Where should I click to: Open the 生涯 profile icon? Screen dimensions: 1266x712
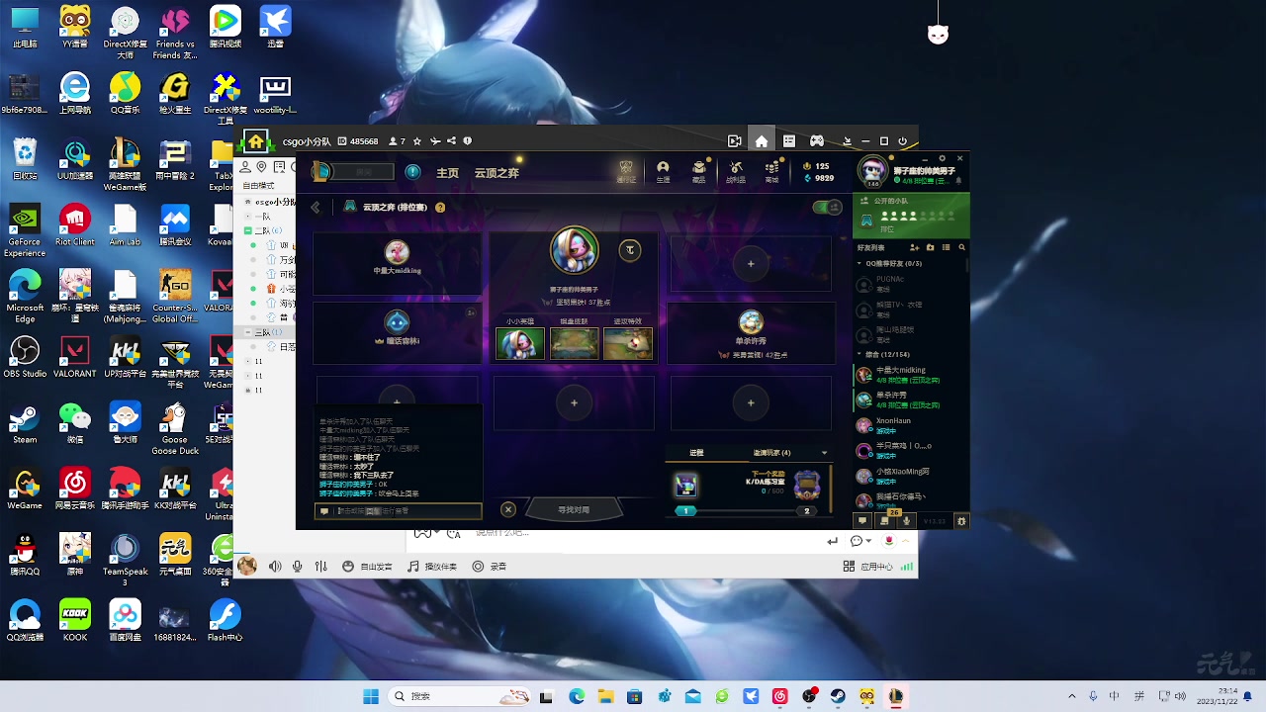(x=663, y=171)
